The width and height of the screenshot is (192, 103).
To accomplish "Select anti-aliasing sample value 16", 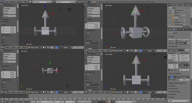I will [x=177, y=77].
